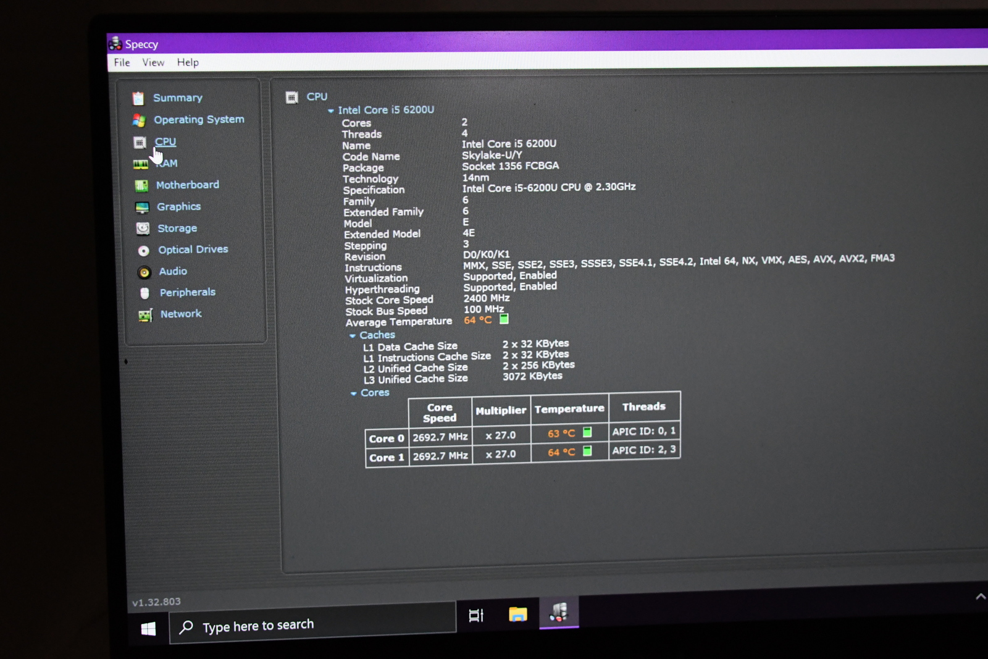Click the RAM module icon
The width and height of the screenshot is (988, 659).
coord(141,164)
